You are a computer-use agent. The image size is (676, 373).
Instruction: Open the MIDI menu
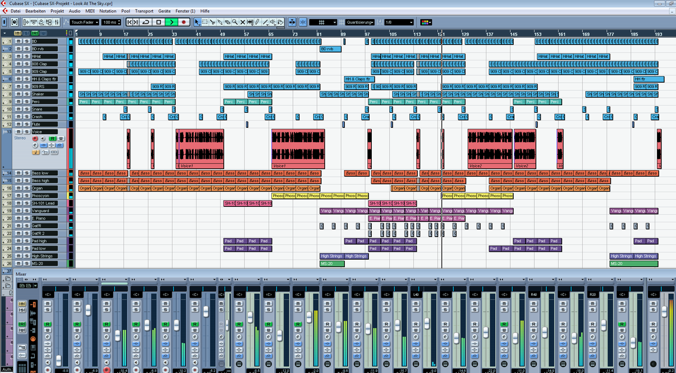pos(90,11)
